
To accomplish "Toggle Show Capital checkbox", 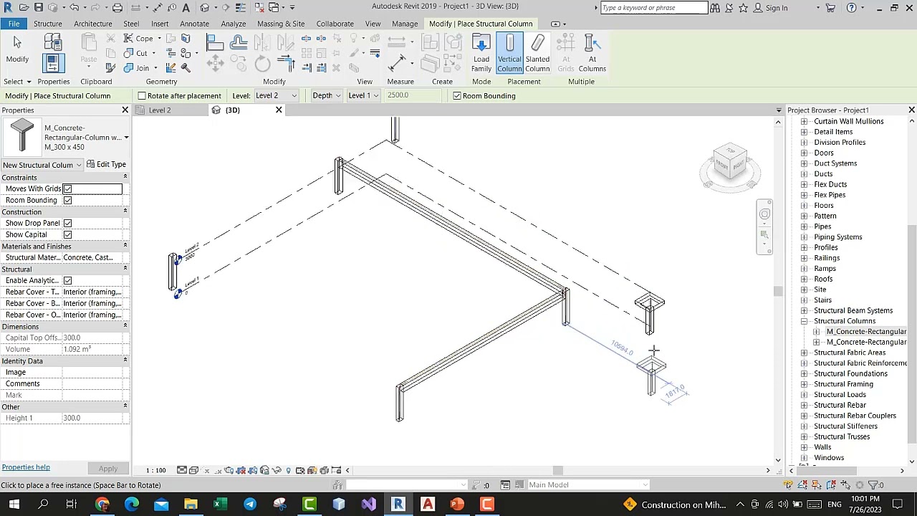I will (x=67, y=235).
